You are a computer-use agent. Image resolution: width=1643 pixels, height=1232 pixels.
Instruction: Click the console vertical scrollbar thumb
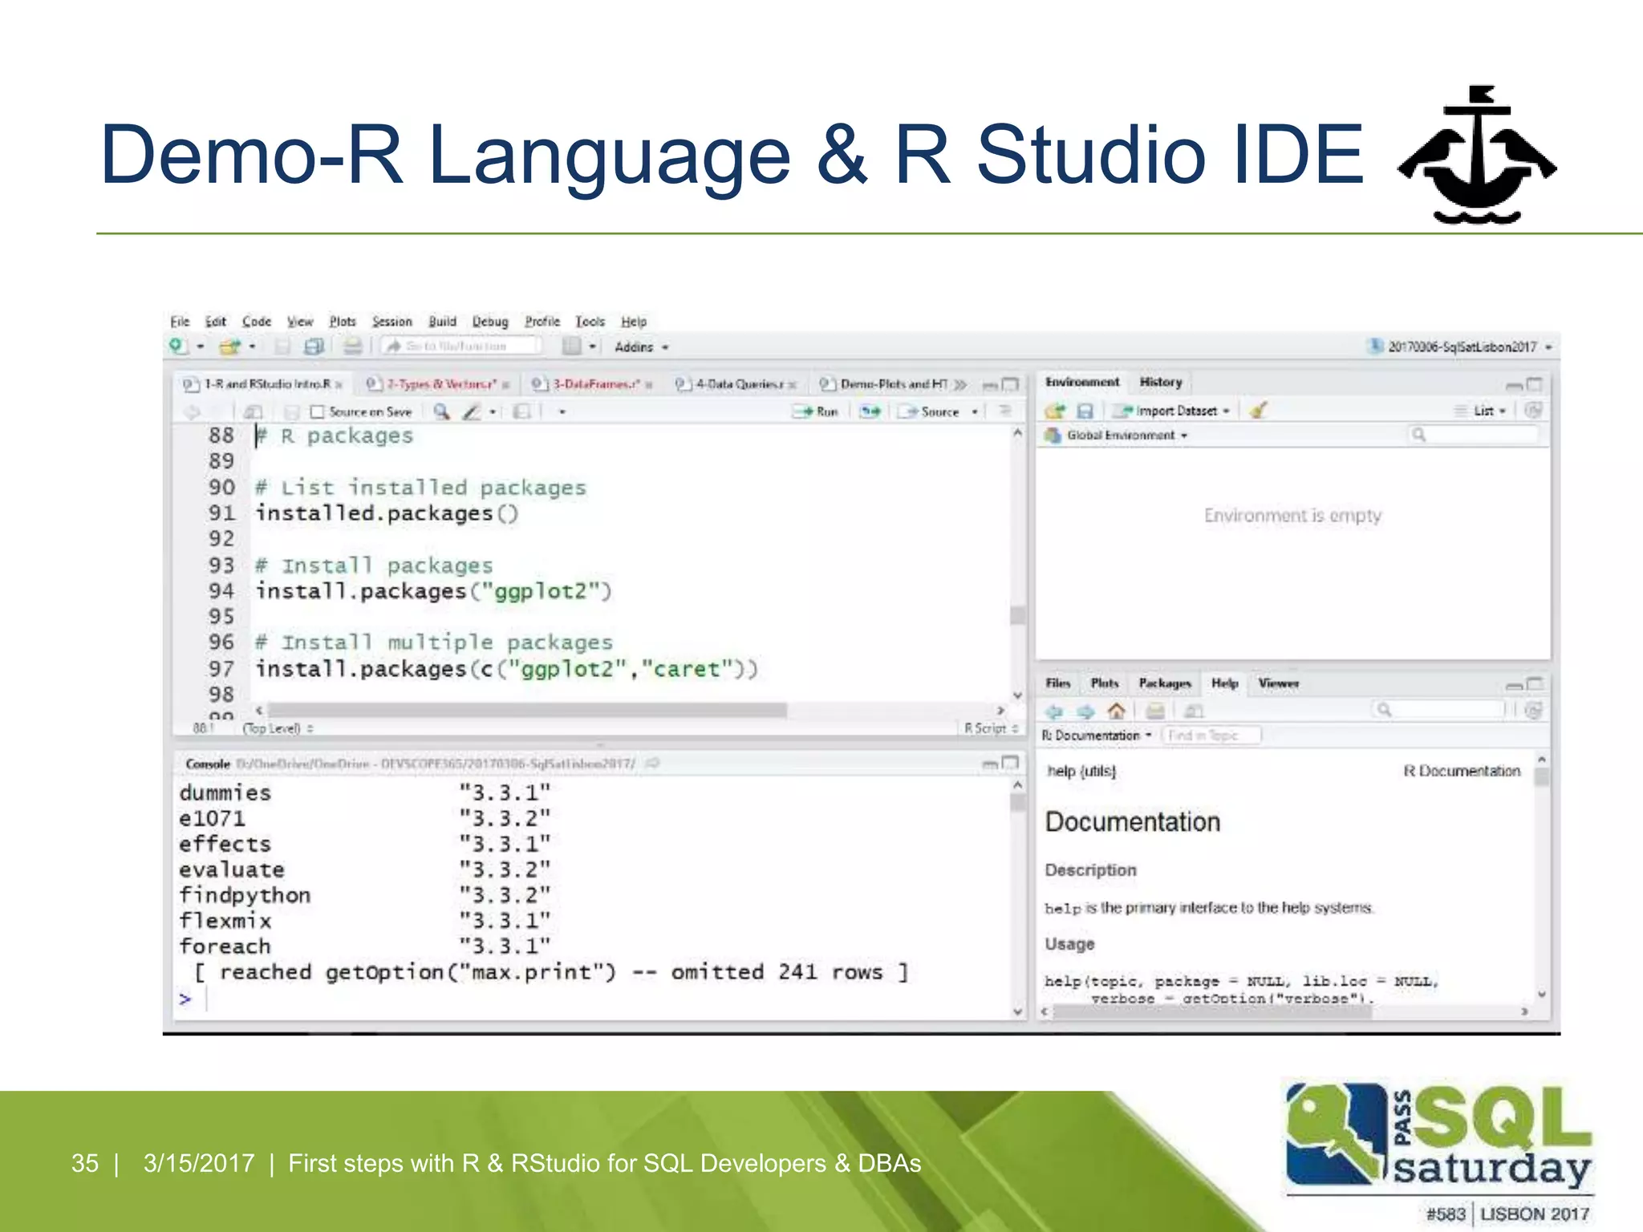tap(1017, 802)
